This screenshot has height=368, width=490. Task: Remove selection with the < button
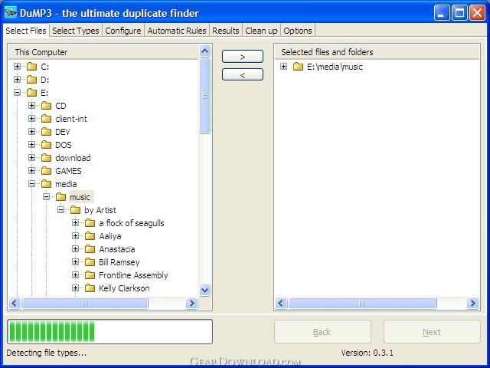243,75
